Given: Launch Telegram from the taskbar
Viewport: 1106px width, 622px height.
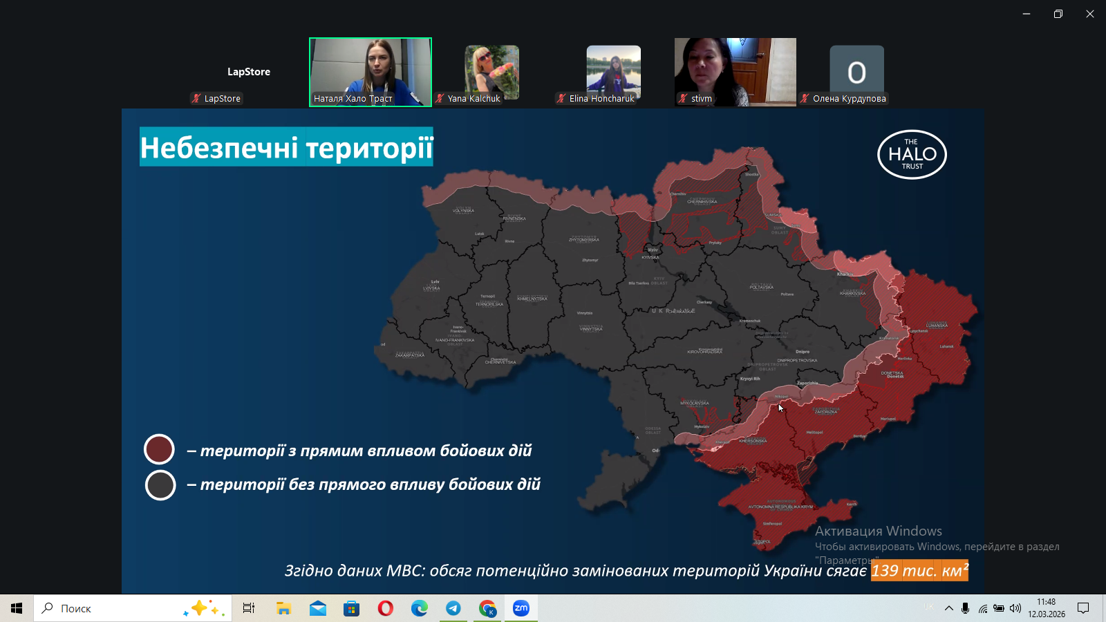Looking at the screenshot, I should point(453,608).
